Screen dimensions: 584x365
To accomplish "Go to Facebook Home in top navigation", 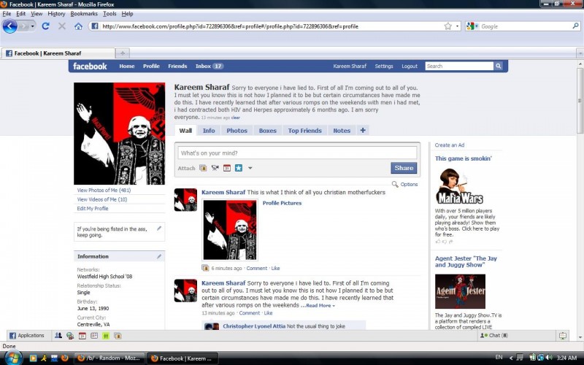I will click(x=126, y=66).
